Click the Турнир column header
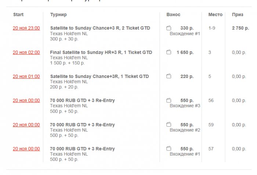 pos(58,15)
